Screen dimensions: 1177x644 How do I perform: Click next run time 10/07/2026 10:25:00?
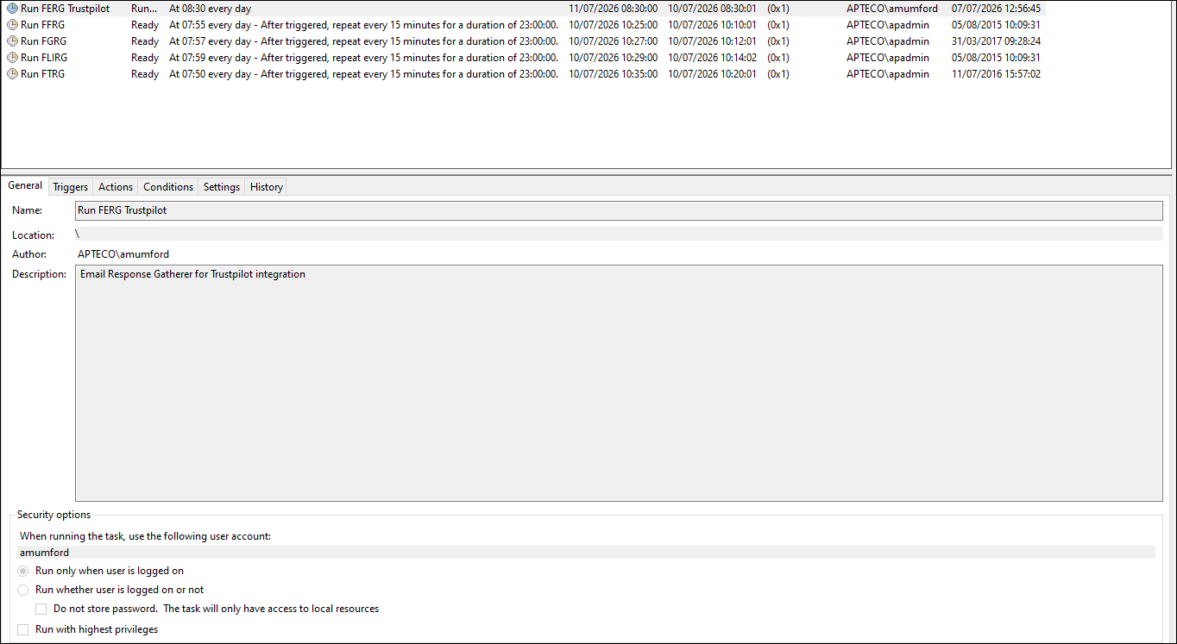click(613, 25)
